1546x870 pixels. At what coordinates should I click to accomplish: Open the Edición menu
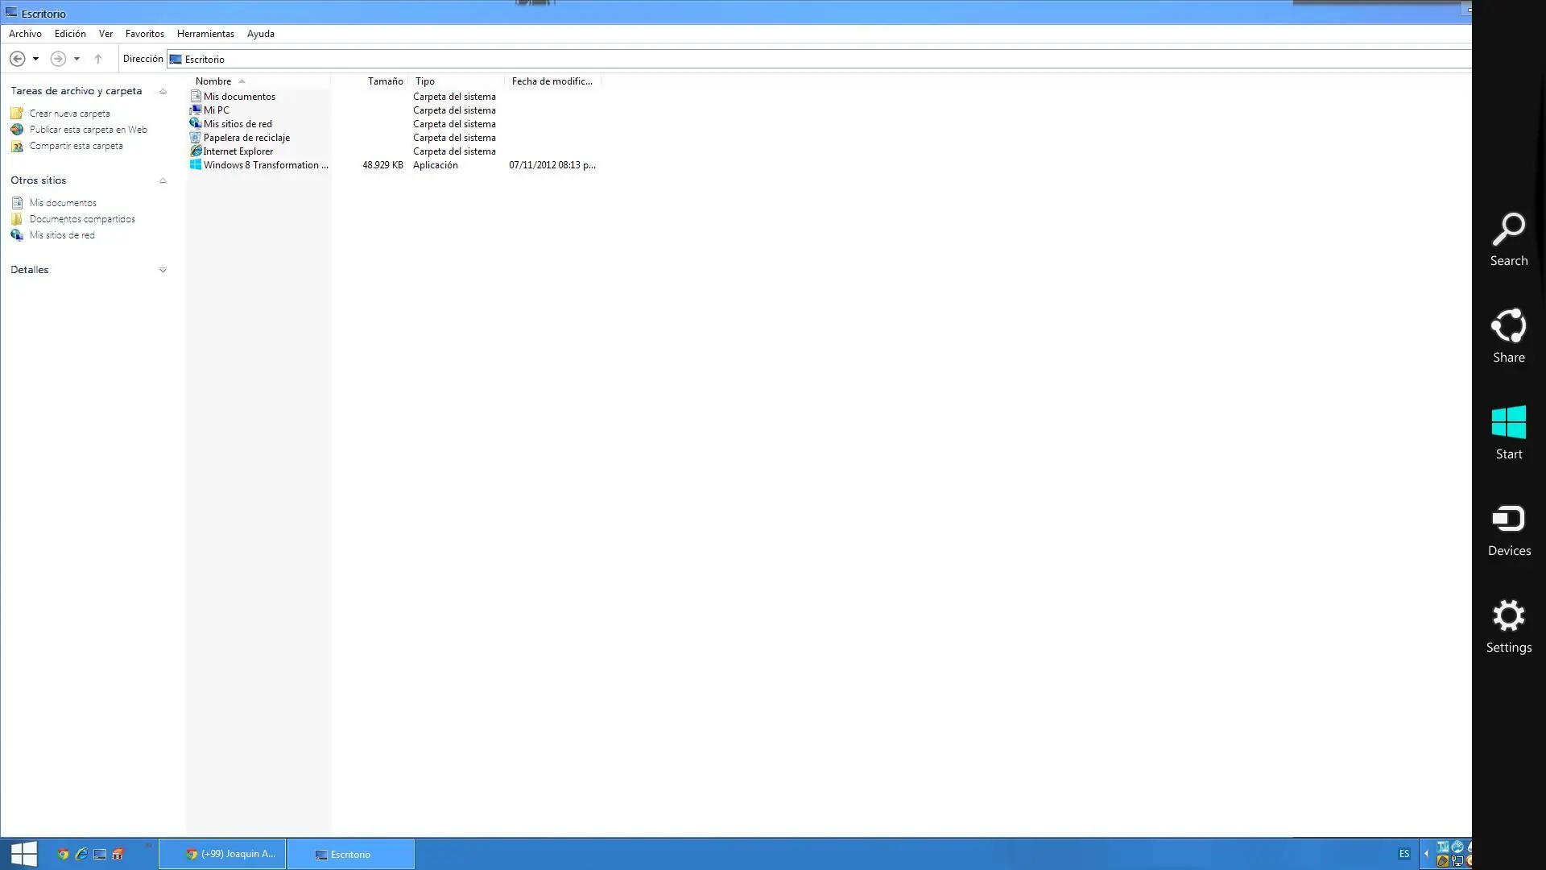70,34
